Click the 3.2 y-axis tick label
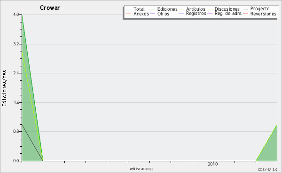This screenshot has height=173, width=282. 16,44
